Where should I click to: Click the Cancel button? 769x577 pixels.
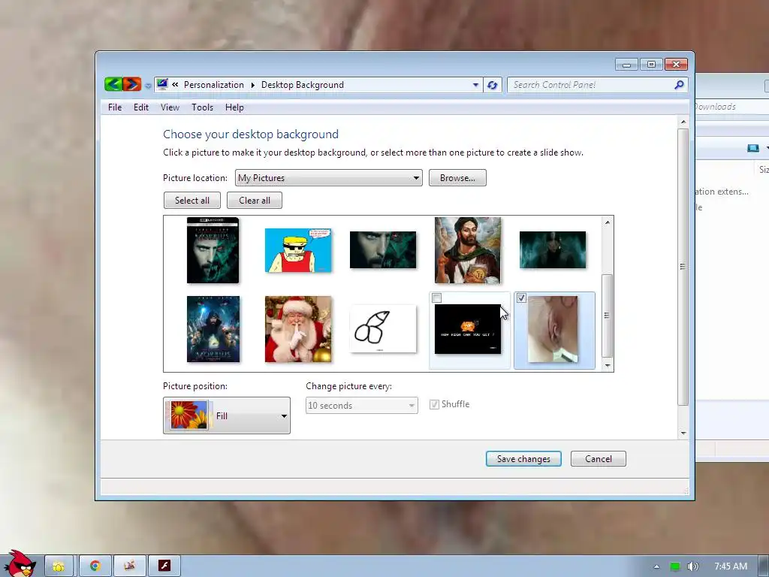(599, 459)
